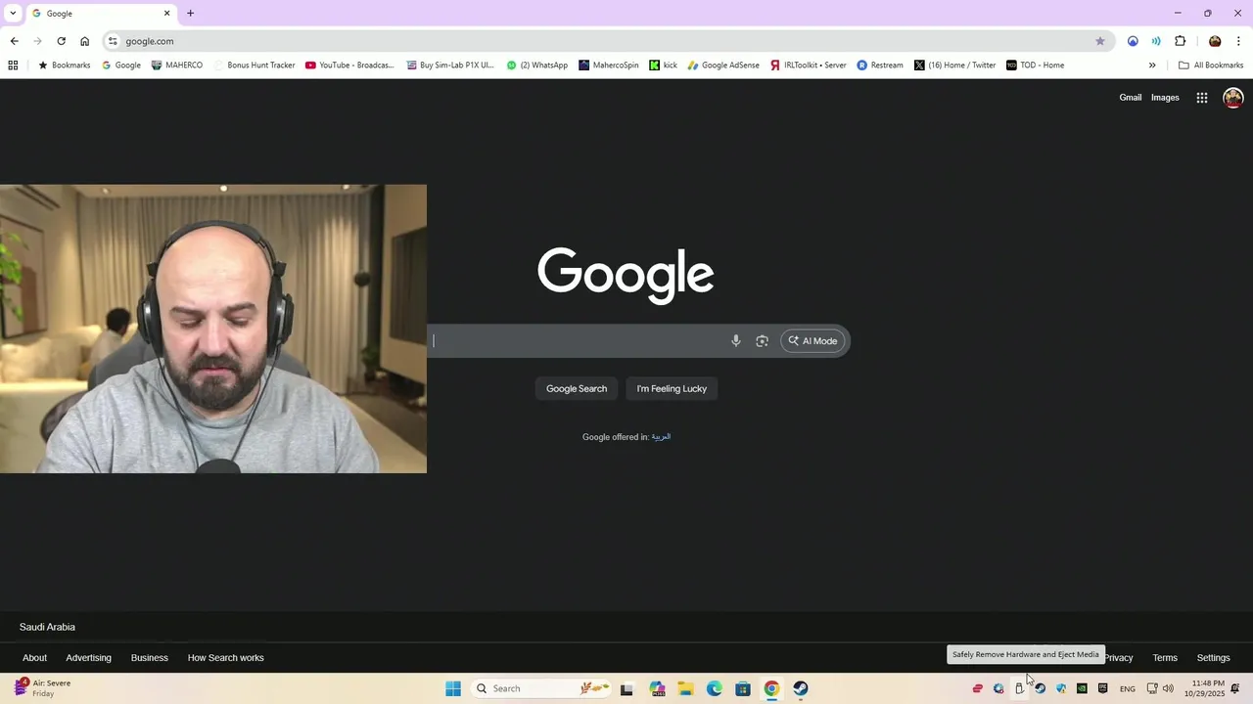This screenshot has height=704, width=1253.
Task: Open How Search works link
Action: coord(225,658)
